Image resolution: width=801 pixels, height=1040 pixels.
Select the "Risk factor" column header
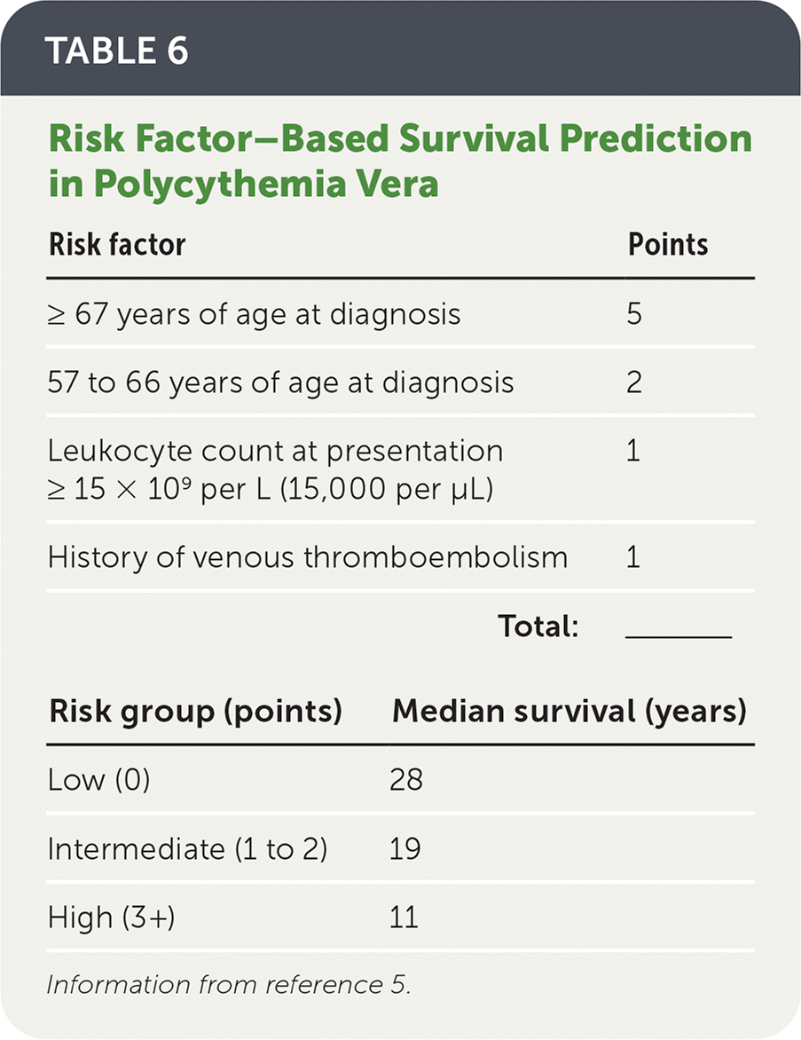tap(116, 245)
